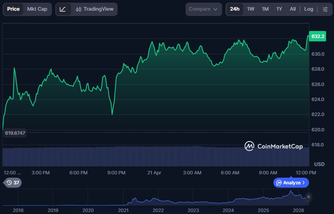The width and height of the screenshot is (334, 214).
Task: Select the 24h time range
Action: coord(234,9)
